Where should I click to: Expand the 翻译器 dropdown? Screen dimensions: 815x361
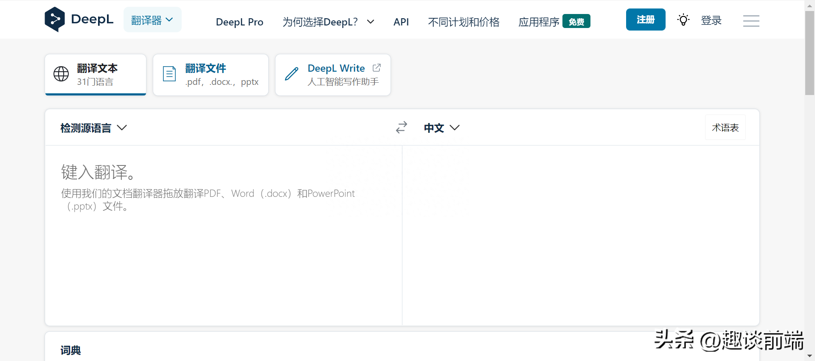coord(152,20)
